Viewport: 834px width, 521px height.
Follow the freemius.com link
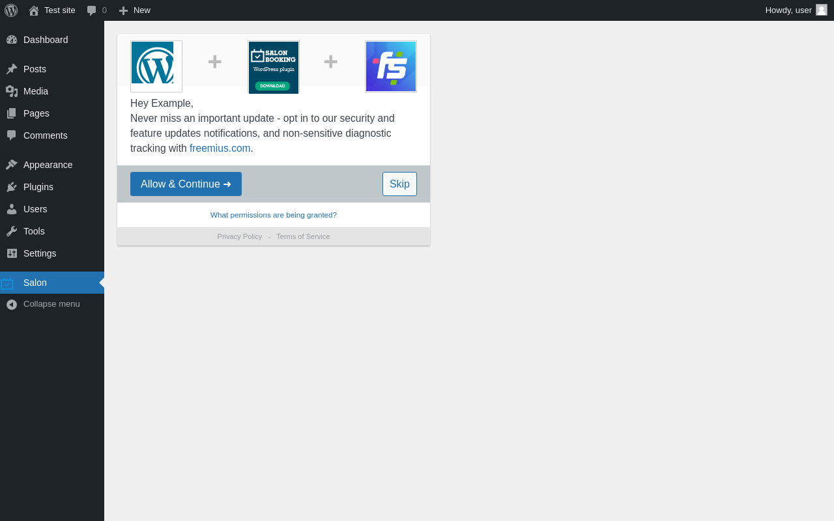pos(220,148)
